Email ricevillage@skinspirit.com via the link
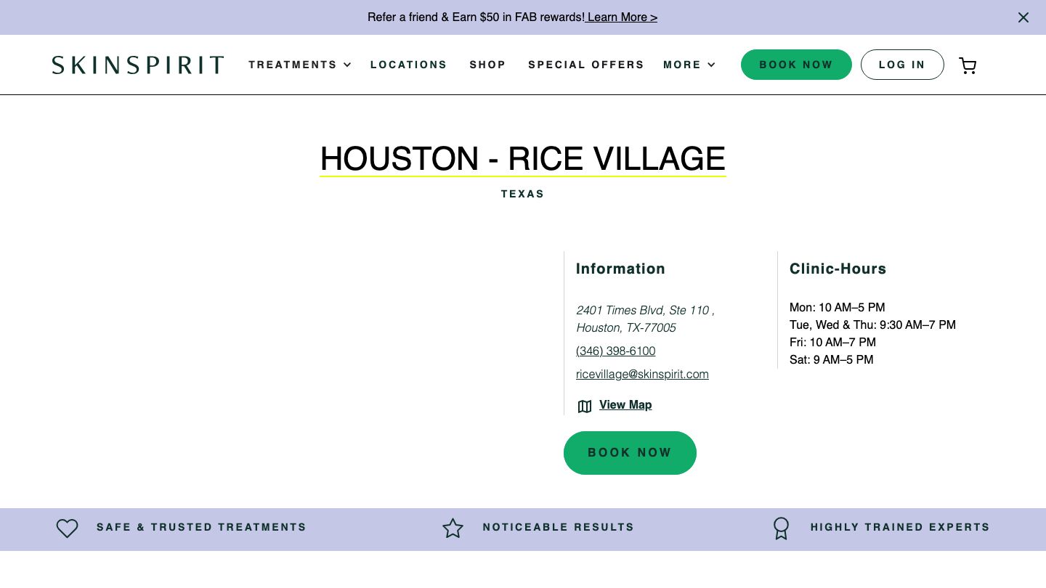This screenshot has height=588, width=1046. click(x=642, y=374)
